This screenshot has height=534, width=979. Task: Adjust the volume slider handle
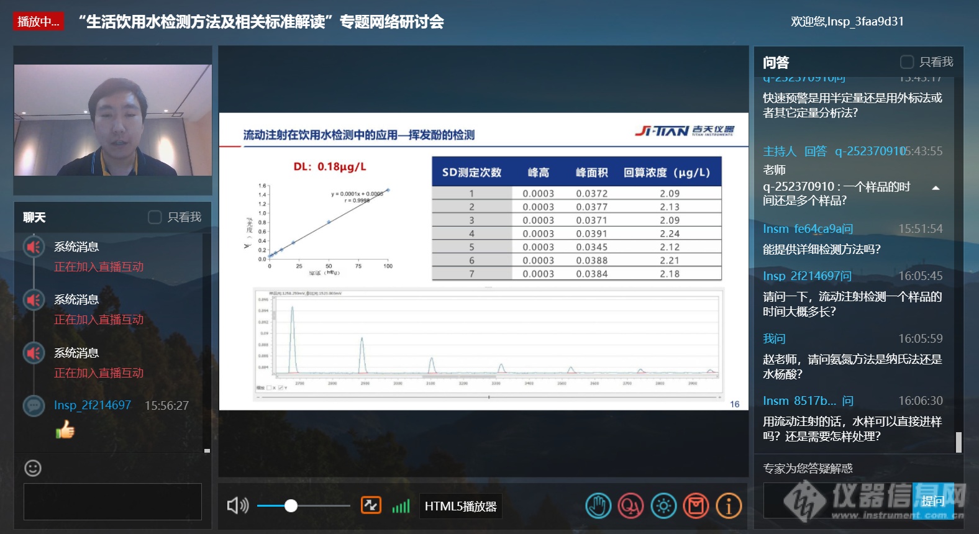(291, 505)
